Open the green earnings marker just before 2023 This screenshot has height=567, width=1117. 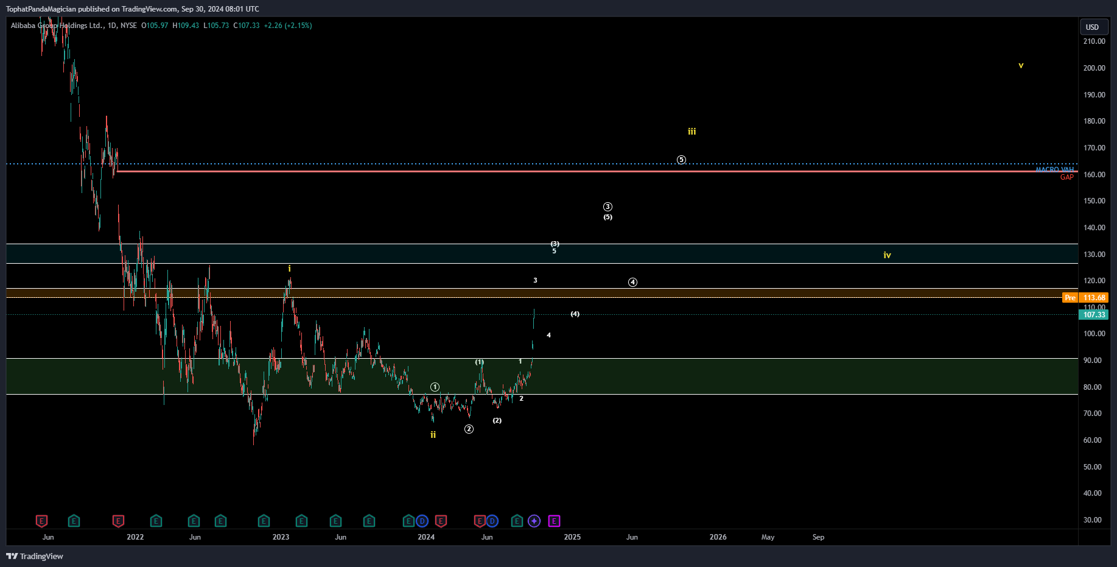264,521
